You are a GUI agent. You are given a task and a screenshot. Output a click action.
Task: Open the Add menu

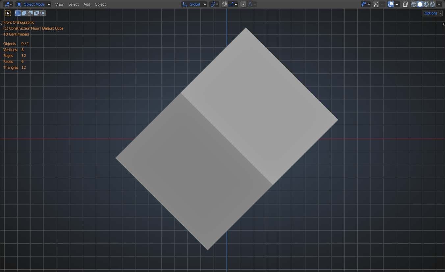(87, 4)
